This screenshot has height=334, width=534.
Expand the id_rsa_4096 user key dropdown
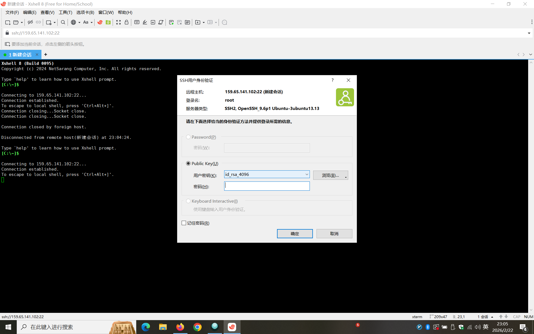point(306,175)
